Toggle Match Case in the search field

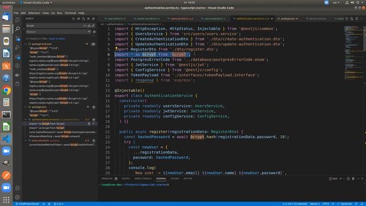tap(85, 26)
